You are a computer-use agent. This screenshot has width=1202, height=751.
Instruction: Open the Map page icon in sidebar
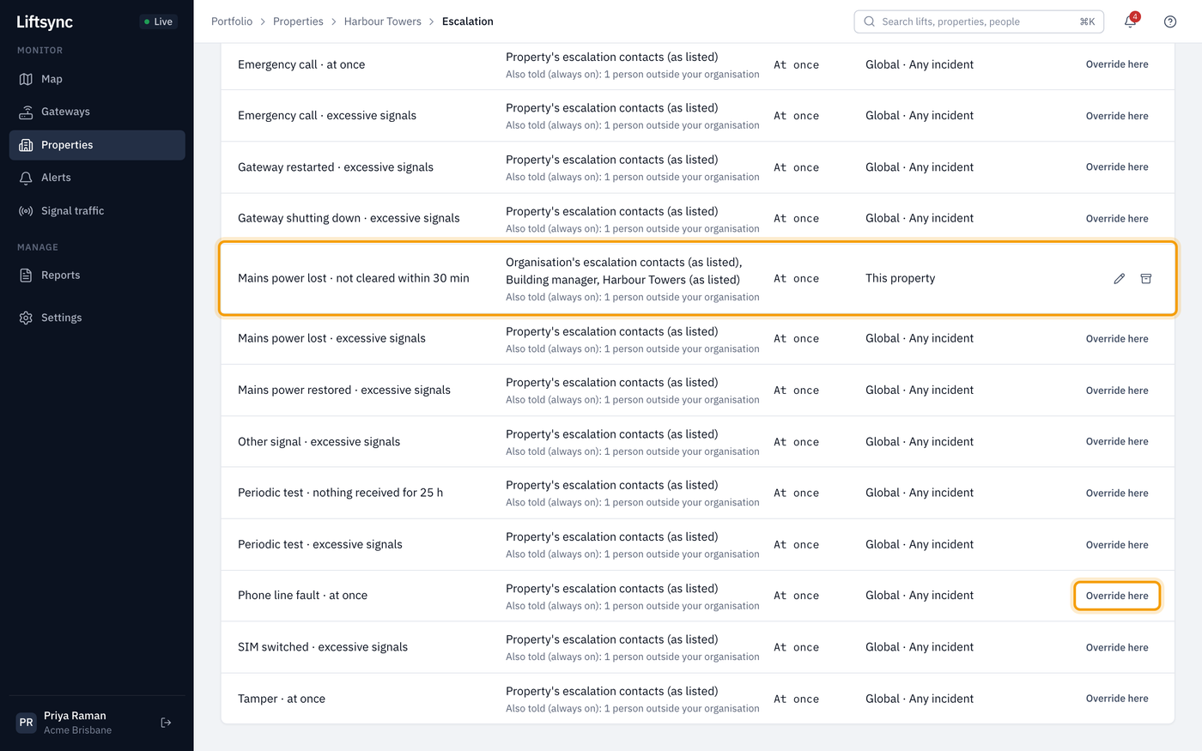point(26,79)
